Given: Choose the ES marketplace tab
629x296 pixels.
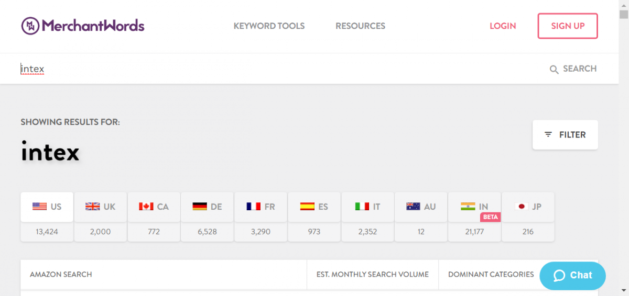Looking at the screenshot, I should [x=314, y=207].
